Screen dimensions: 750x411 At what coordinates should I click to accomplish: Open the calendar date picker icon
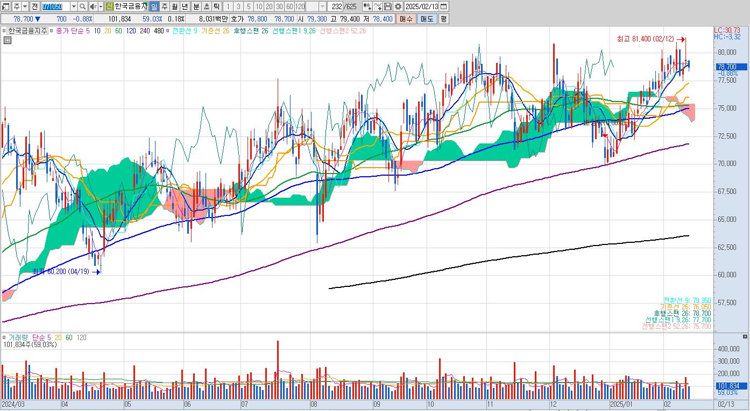coord(444,6)
